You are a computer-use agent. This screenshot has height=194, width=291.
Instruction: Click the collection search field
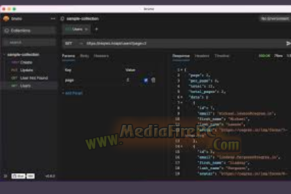(29, 42)
